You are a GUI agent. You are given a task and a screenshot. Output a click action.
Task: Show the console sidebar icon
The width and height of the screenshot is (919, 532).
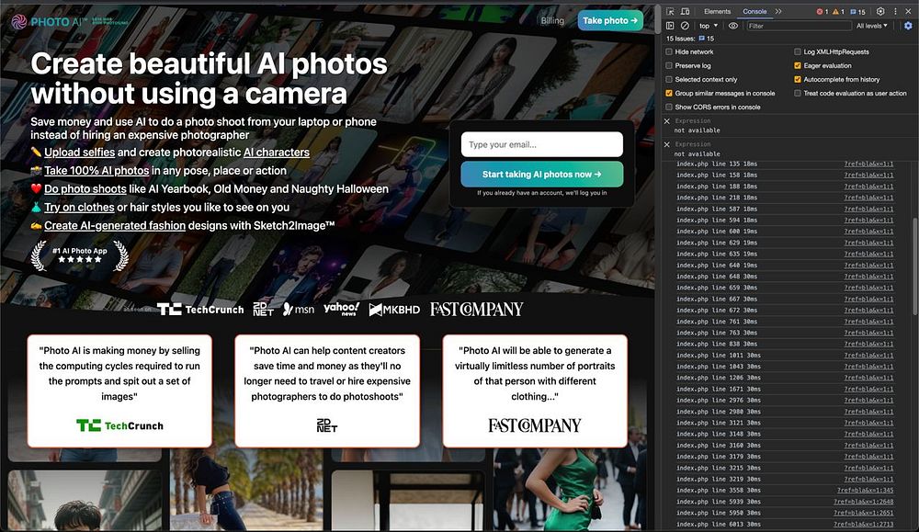click(x=670, y=26)
